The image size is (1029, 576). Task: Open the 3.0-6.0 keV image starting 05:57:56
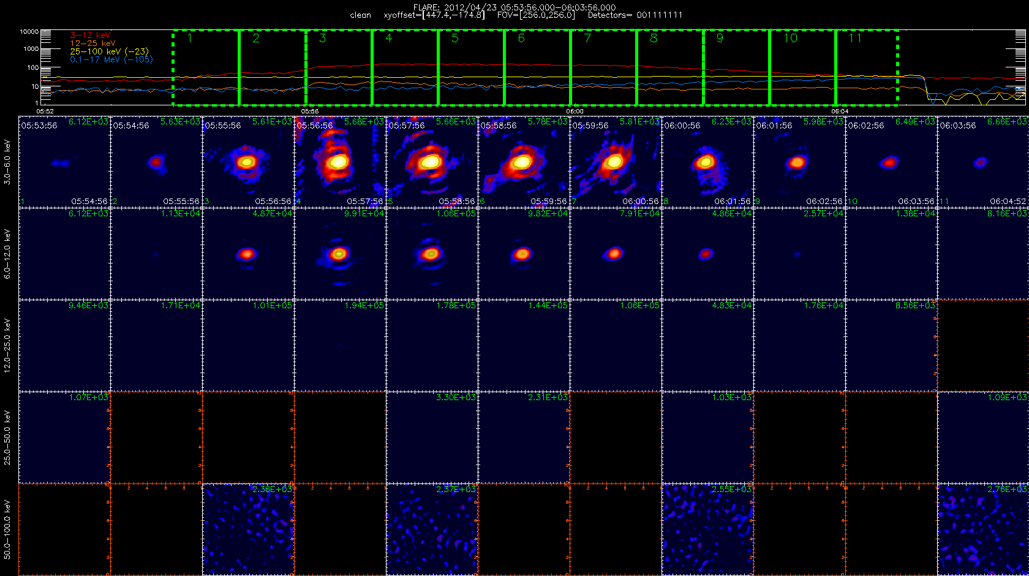point(432,162)
